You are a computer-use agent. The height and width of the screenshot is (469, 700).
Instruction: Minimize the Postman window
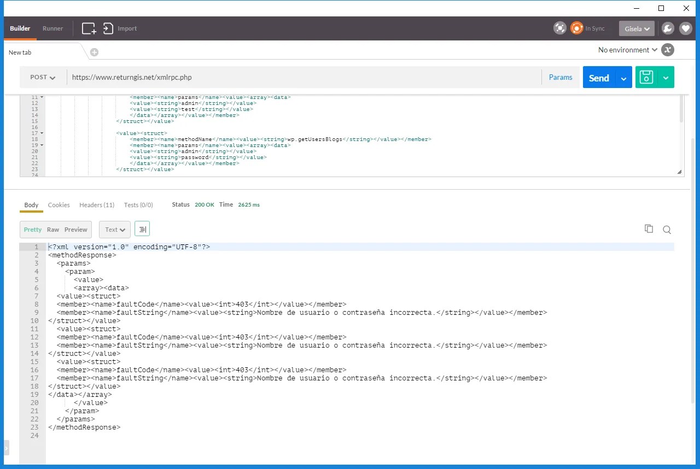(636, 8)
